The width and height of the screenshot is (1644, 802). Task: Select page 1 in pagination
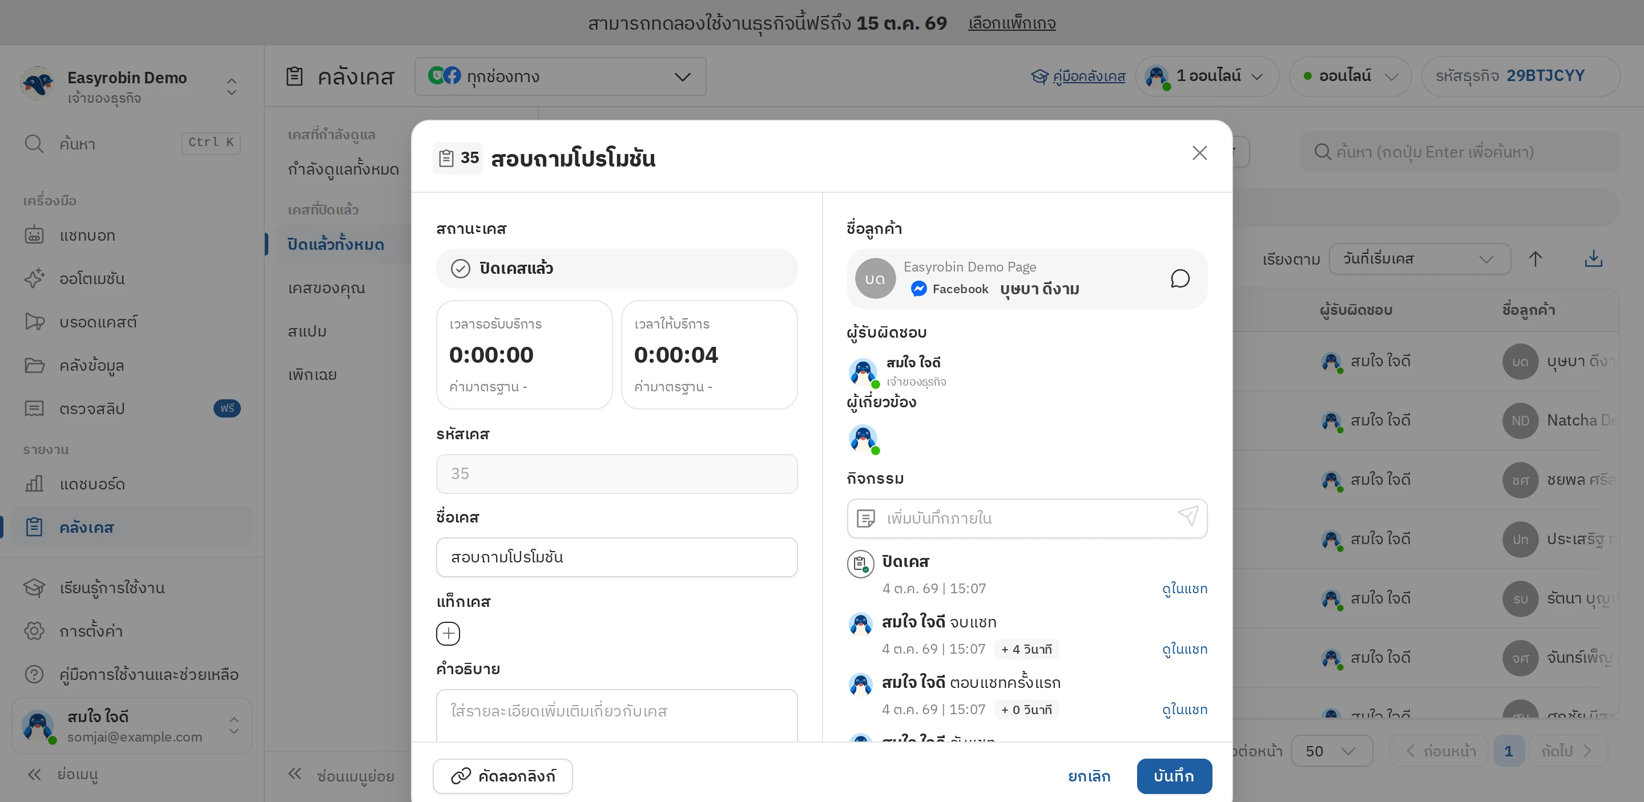pos(1508,750)
